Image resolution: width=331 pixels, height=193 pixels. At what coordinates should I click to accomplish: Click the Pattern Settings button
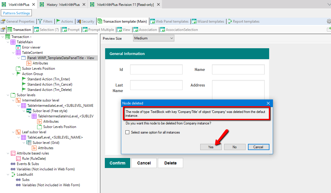click(x=16, y=13)
